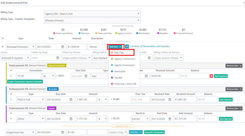245x136 pixels.
Task: Open calendar for Receivable received date 05/15/2020
Action: tap(170, 100)
